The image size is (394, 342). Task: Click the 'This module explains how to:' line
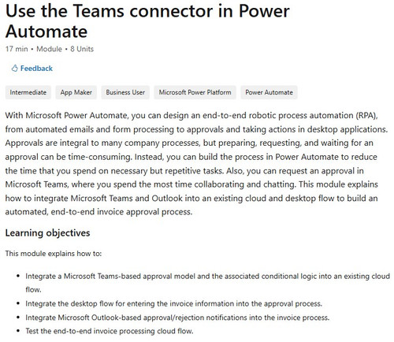(54, 254)
